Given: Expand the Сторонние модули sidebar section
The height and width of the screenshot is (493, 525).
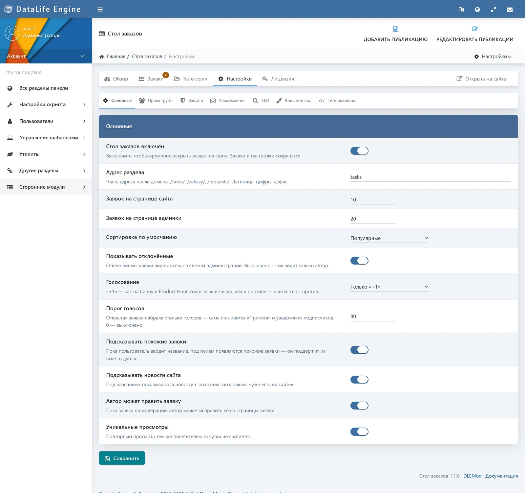Looking at the screenshot, I should point(46,187).
